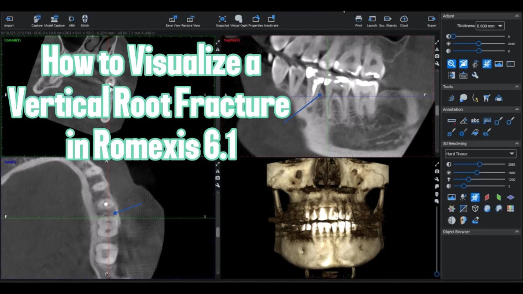This screenshot has width=523, height=294.
Task: Open Exp. Objects in the toolbar
Action: 388,21
